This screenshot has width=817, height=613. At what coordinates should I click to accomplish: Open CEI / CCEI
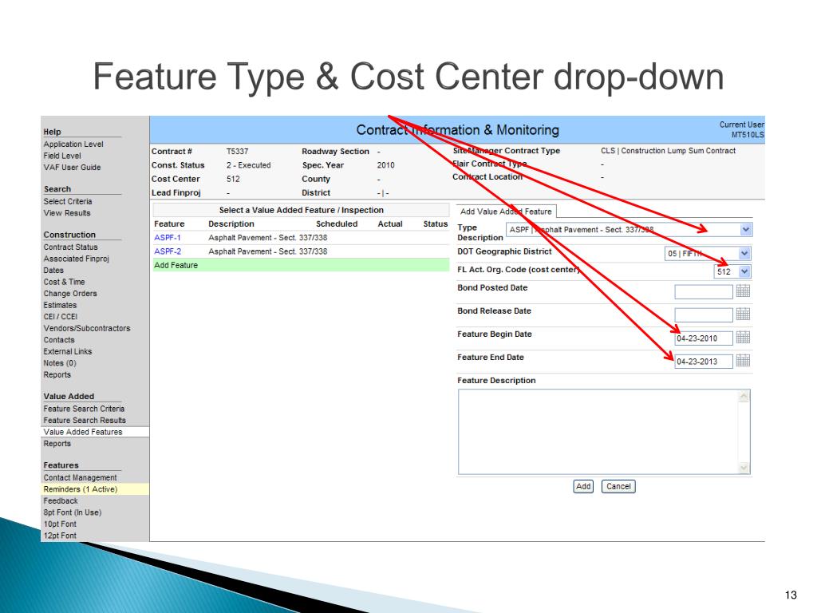click(x=60, y=316)
